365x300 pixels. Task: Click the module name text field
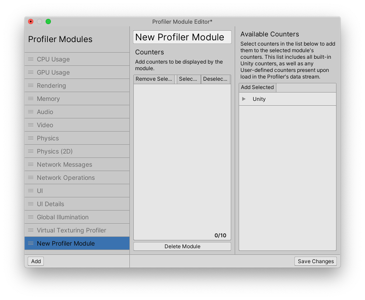(182, 37)
